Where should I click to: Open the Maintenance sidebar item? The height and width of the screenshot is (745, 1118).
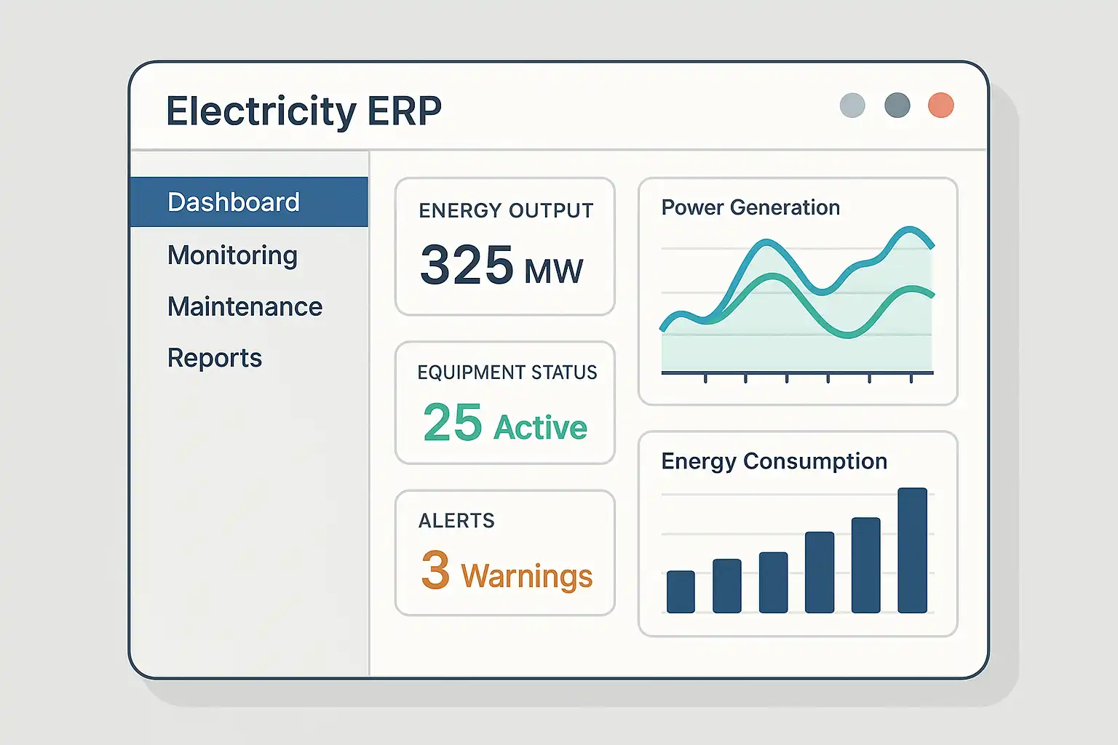[x=245, y=307]
